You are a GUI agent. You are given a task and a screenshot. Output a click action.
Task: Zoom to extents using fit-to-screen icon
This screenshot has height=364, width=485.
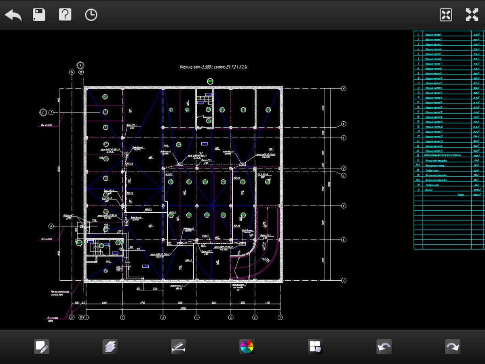[x=446, y=15]
